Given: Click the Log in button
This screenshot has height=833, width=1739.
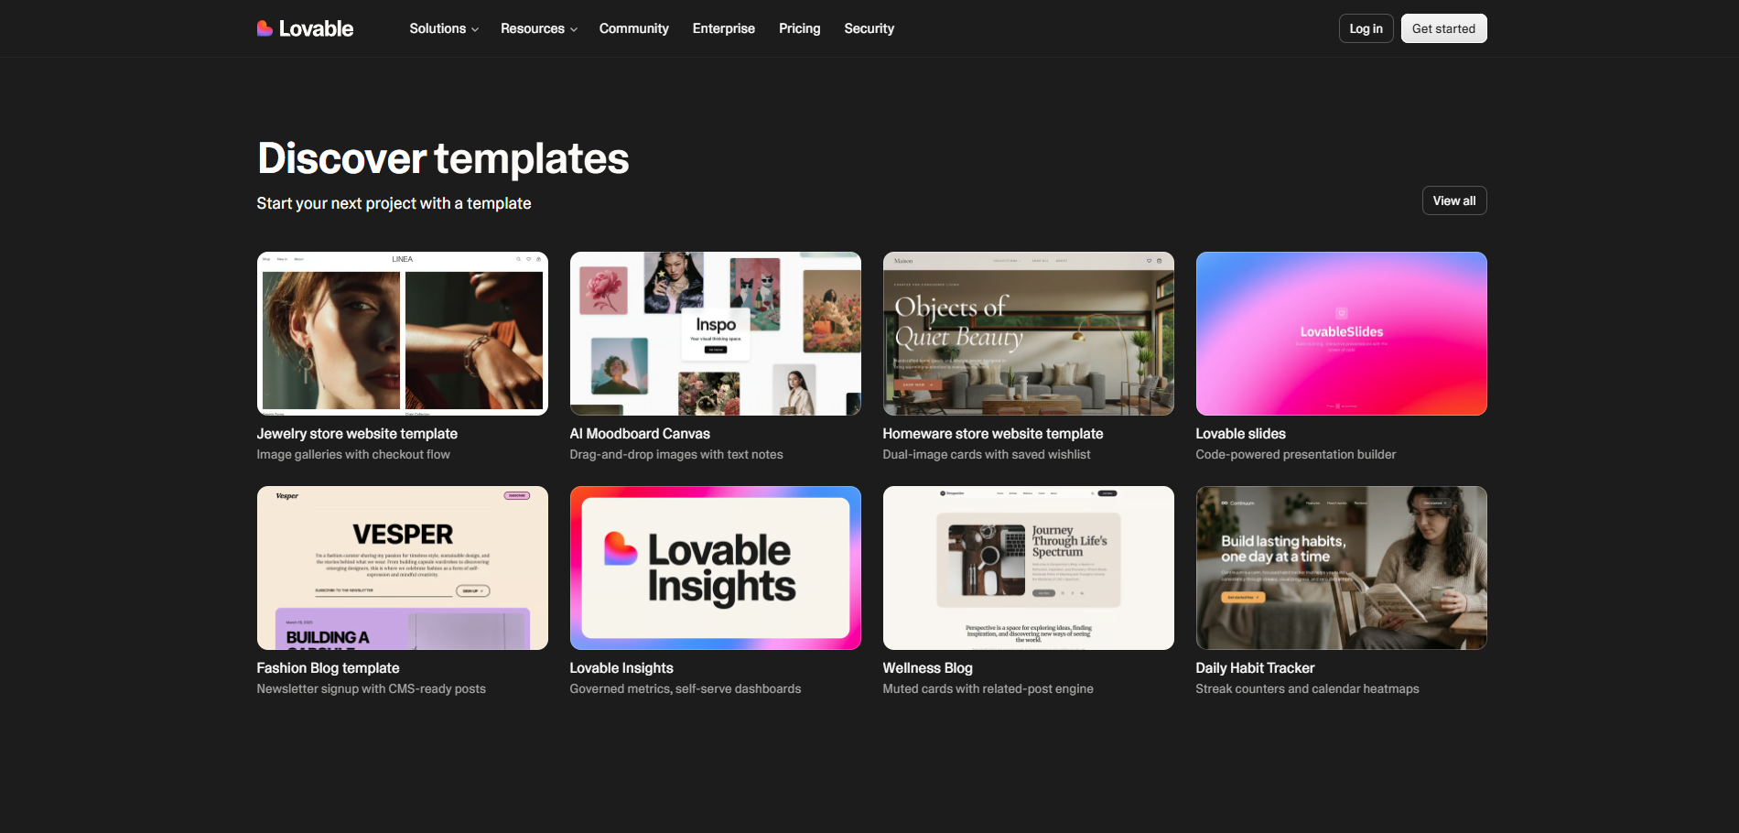Looking at the screenshot, I should pos(1366,28).
